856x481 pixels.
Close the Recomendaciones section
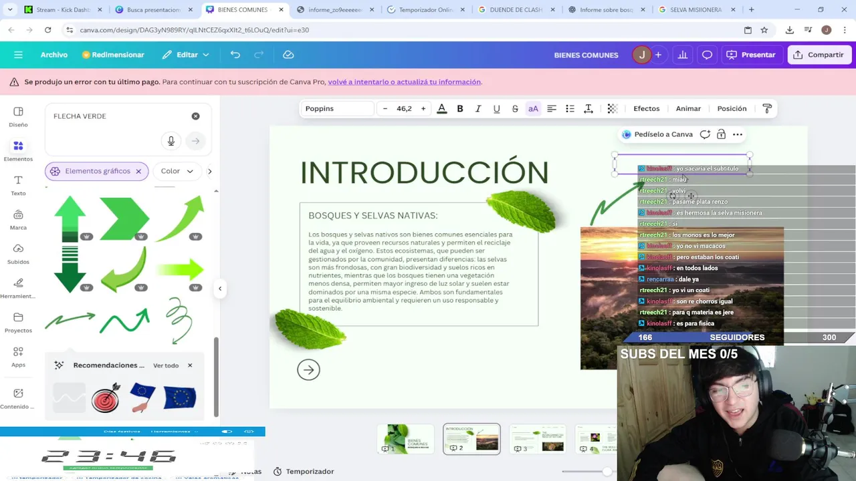[x=190, y=365]
